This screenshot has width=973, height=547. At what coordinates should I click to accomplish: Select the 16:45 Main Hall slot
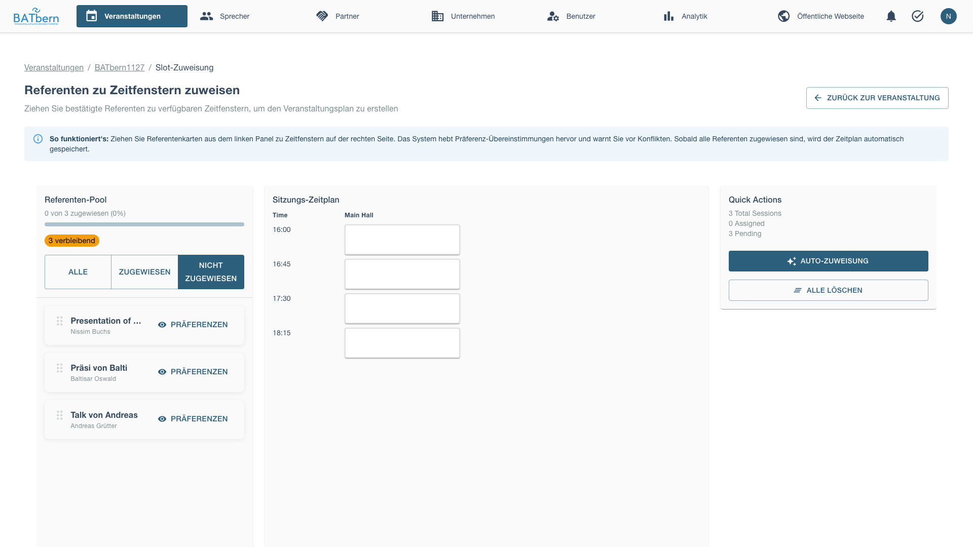(x=402, y=274)
